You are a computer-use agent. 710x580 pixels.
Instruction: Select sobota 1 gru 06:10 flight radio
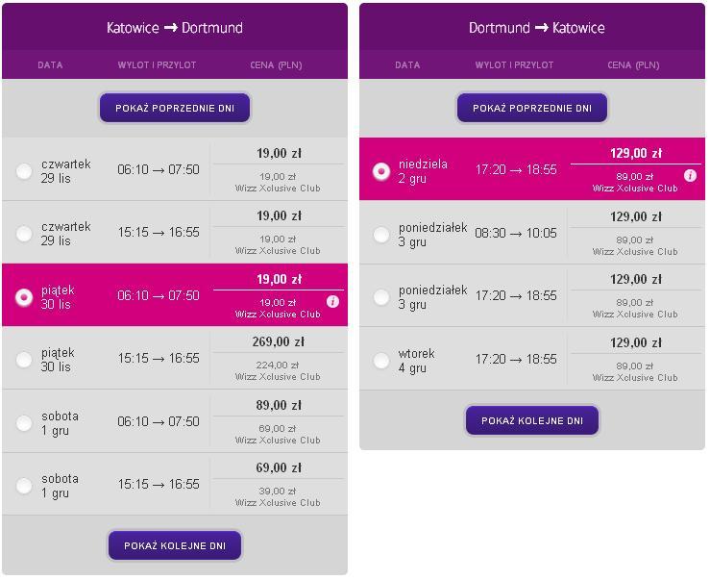coord(24,422)
